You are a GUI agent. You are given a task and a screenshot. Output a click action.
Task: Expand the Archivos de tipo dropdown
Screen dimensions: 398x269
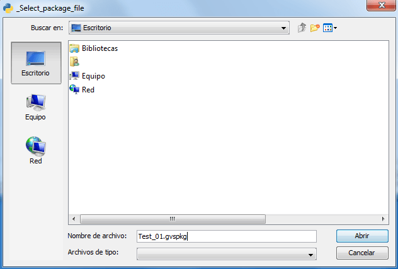coord(310,255)
